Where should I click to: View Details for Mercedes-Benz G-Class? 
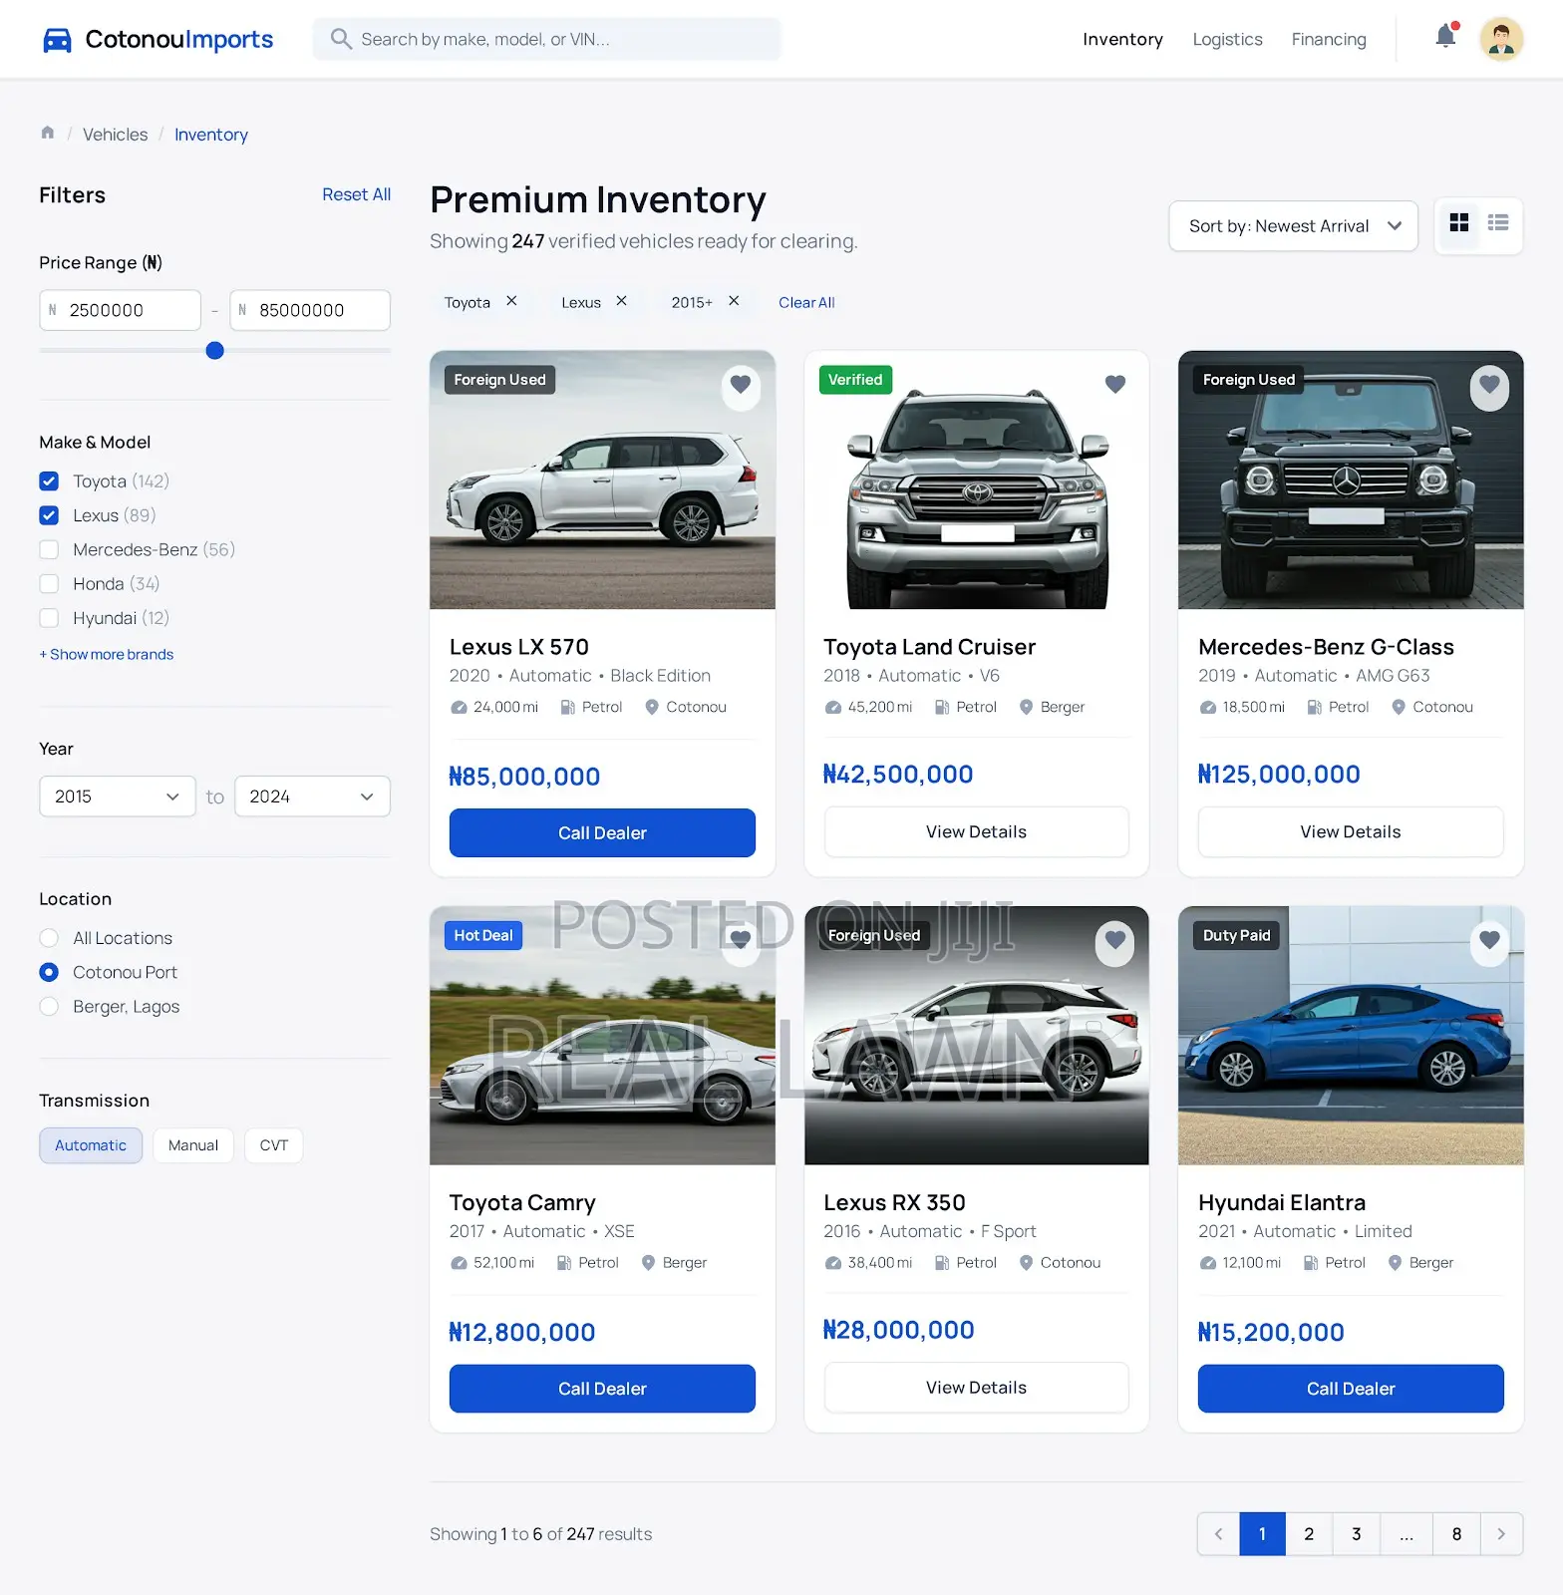pyautogui.click(x=1351, y=831)
